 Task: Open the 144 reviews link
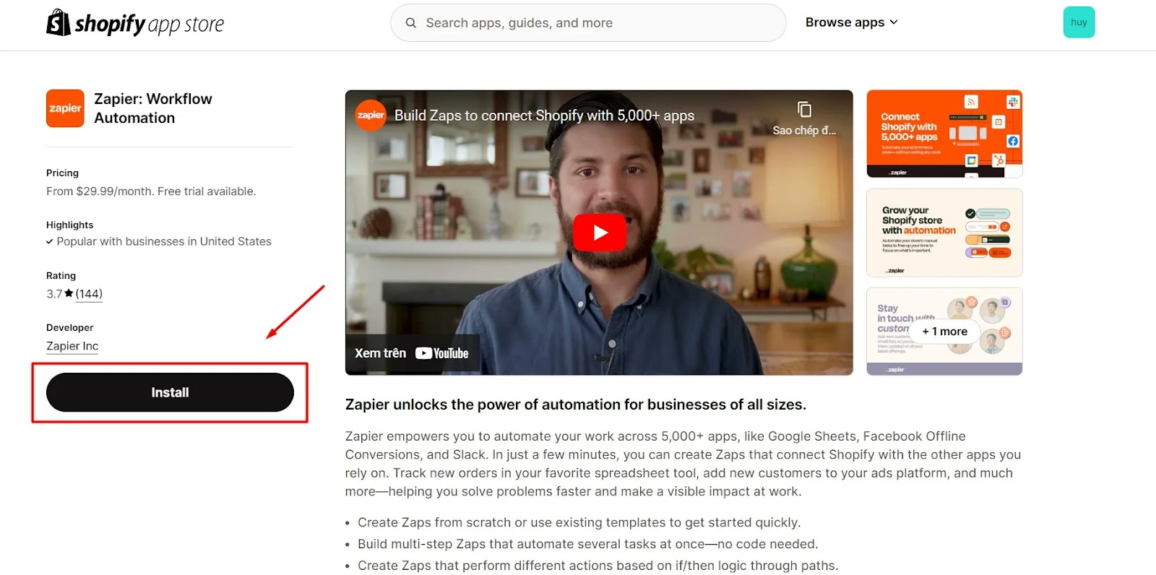[89, 294]
